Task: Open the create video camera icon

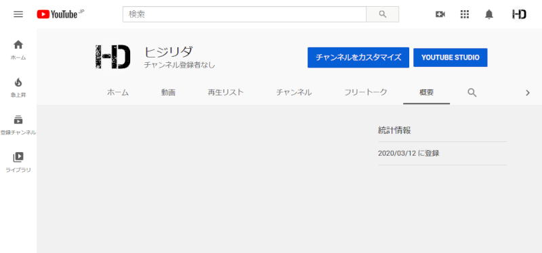Action: (440, 14)
